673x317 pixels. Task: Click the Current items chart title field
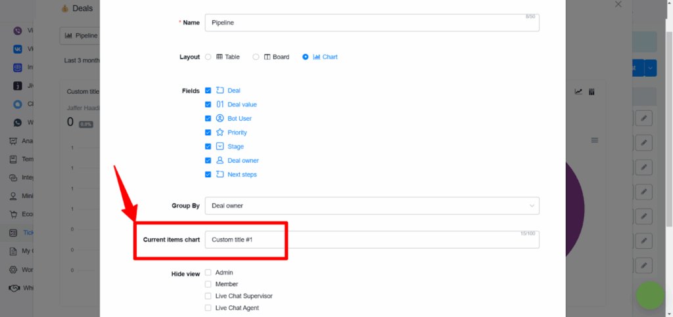pyautogui.click(x=371, y=240)
